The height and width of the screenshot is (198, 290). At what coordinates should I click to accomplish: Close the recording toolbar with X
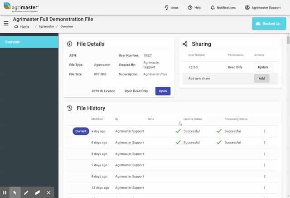(x=48, y=193)
